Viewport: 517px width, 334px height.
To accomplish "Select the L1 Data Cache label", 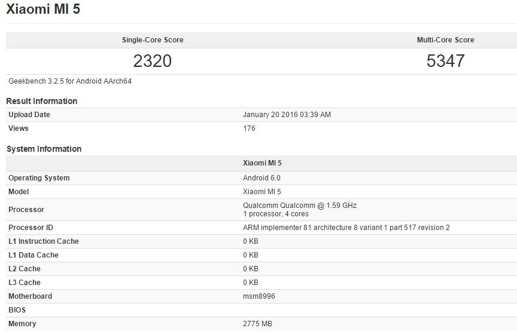I will coord(34,255).
